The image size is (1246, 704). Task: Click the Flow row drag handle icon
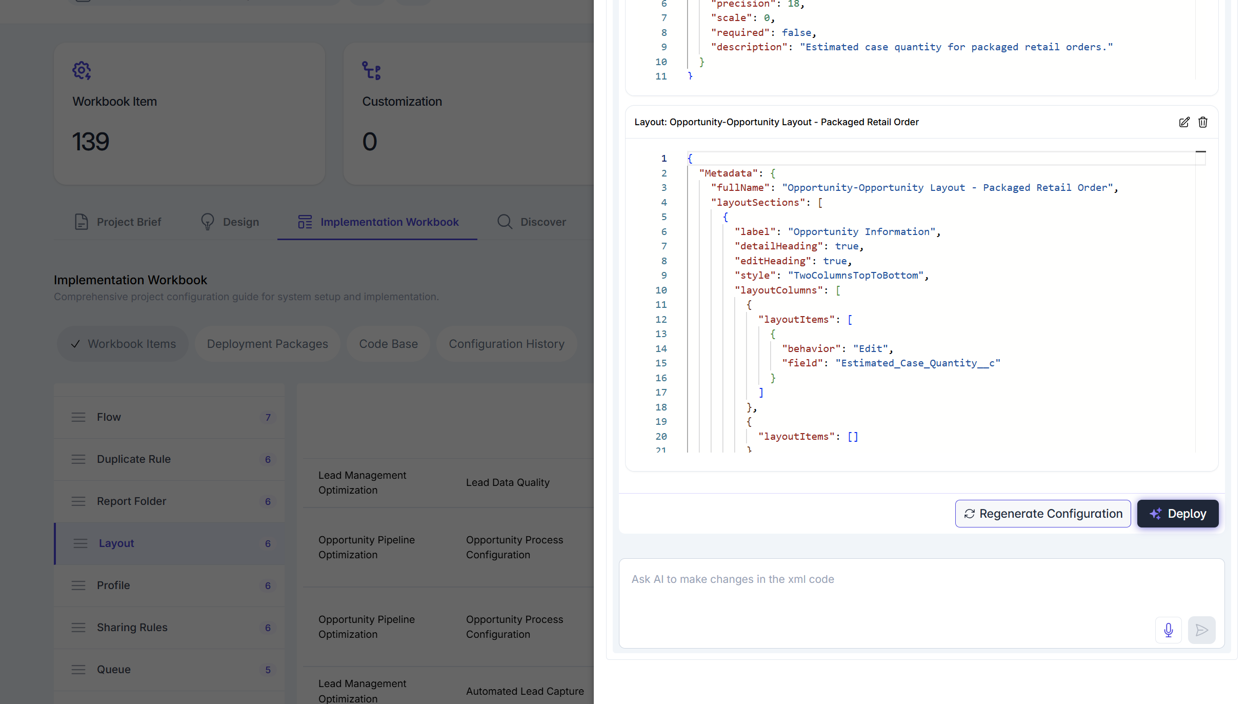coord(78,417)
